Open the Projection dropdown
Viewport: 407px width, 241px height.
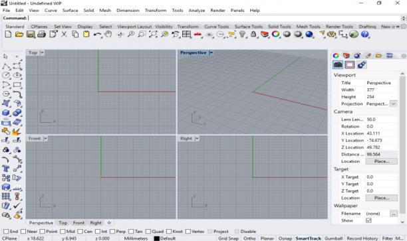point(394,104)
